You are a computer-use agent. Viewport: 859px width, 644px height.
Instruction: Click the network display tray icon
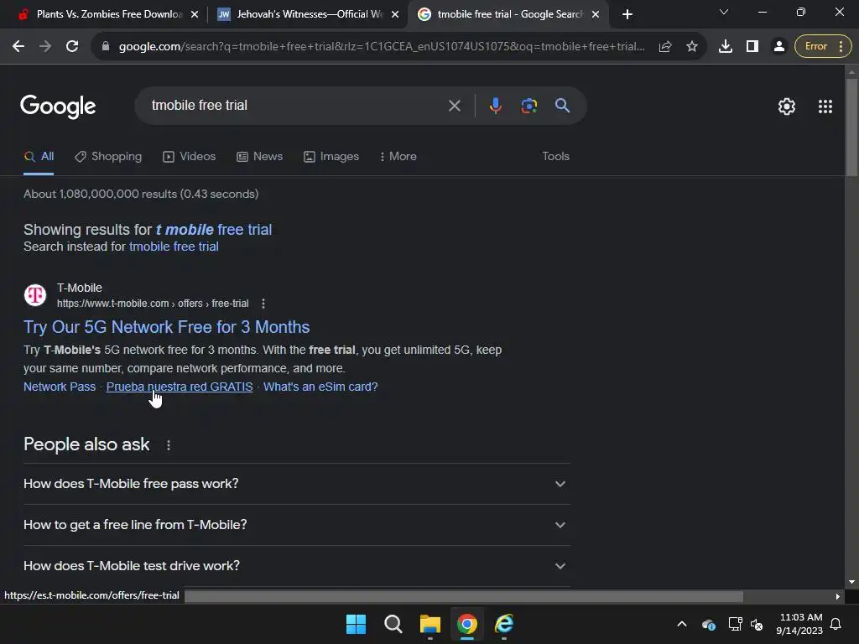pyautogui.click(x=735, y=624)
